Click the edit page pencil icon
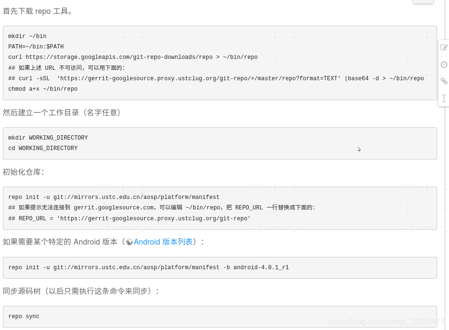 (444, 47)
